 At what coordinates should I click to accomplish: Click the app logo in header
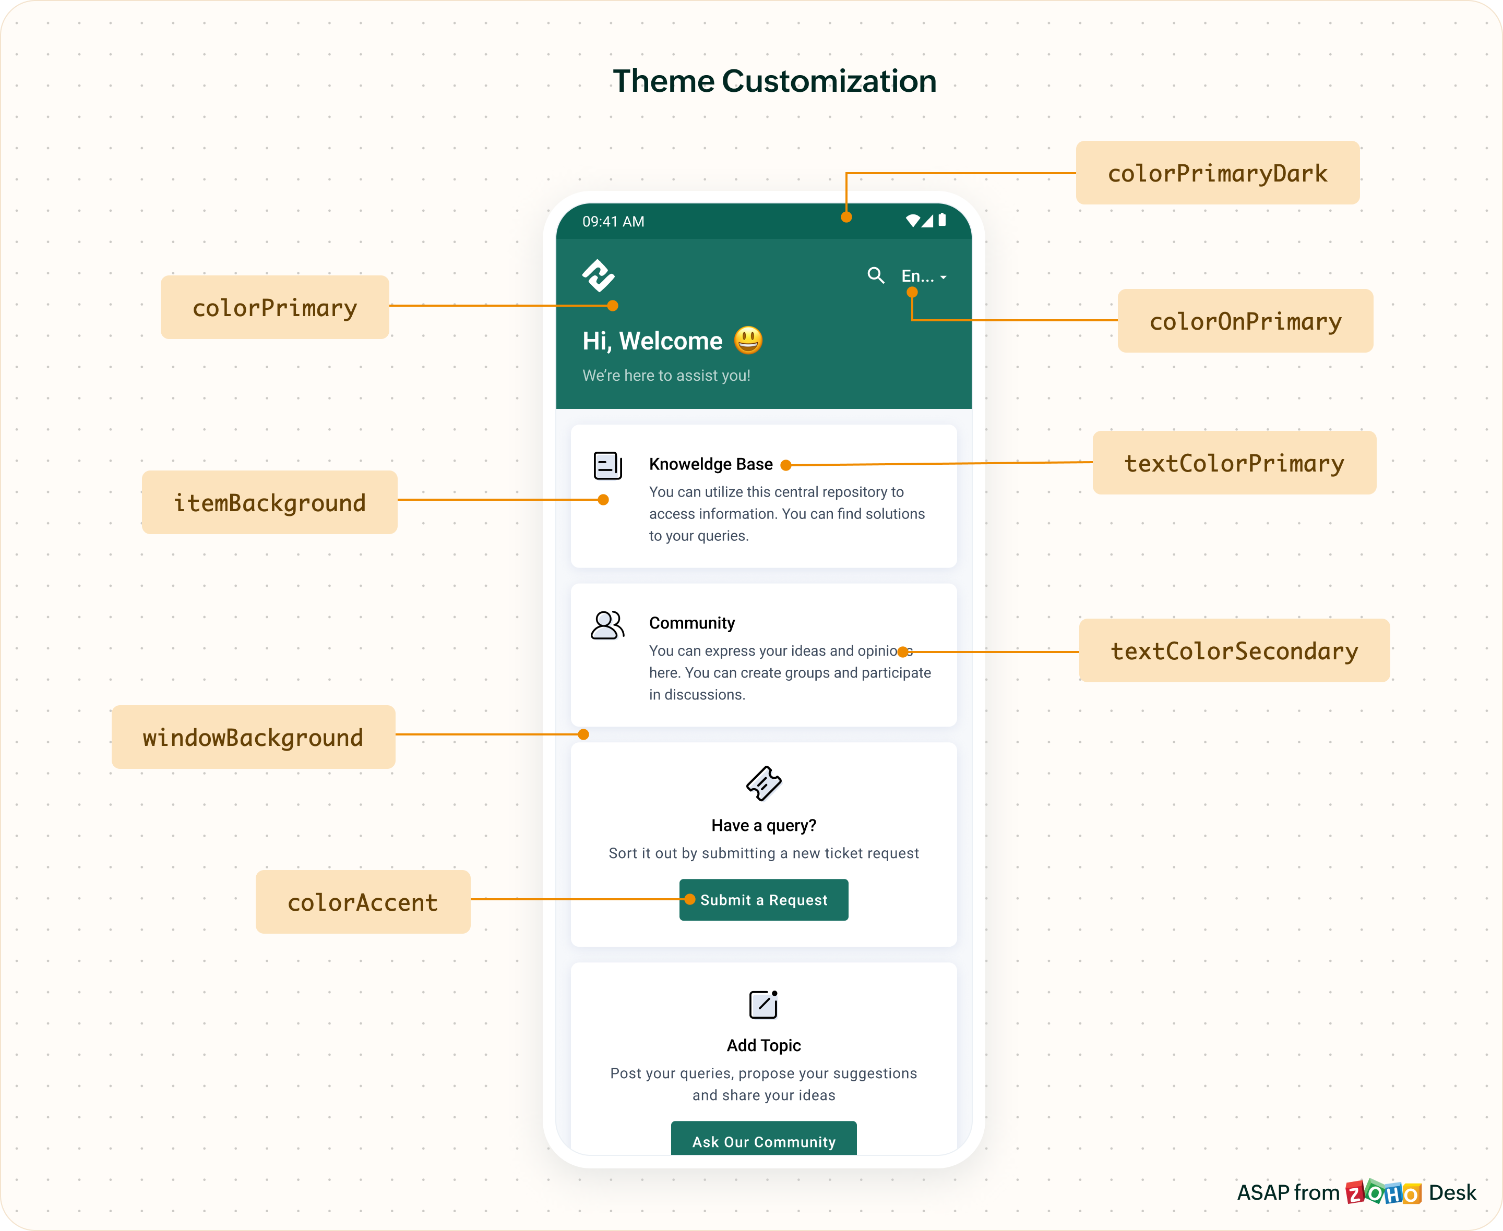pyautogui.click(x=598, y=275)
